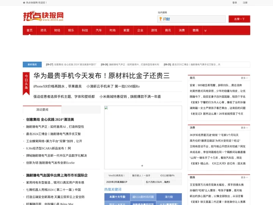Open article 《老友记》居然这么潮

217,114
